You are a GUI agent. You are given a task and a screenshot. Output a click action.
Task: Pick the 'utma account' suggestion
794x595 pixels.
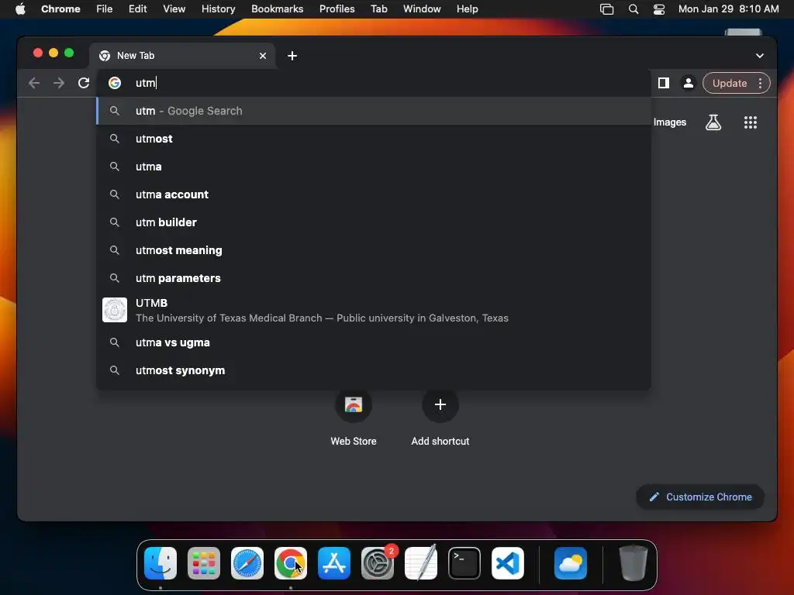[374, 194]
